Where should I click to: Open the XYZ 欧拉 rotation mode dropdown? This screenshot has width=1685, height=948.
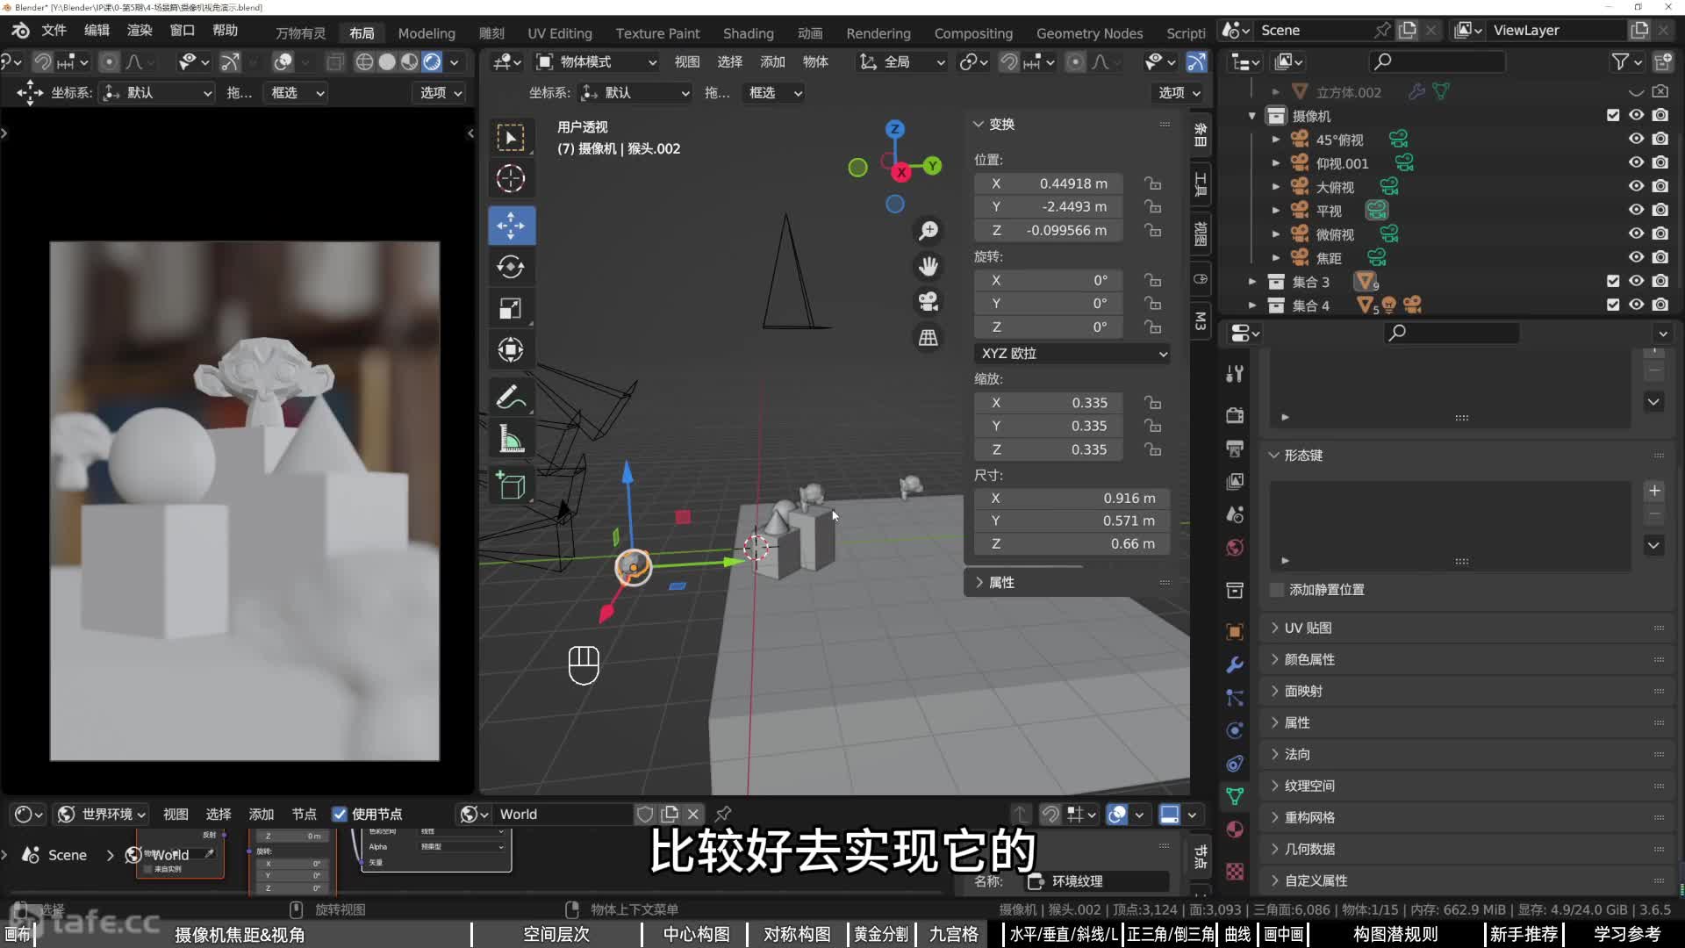pyautogui.click(x=1072, y=354)
